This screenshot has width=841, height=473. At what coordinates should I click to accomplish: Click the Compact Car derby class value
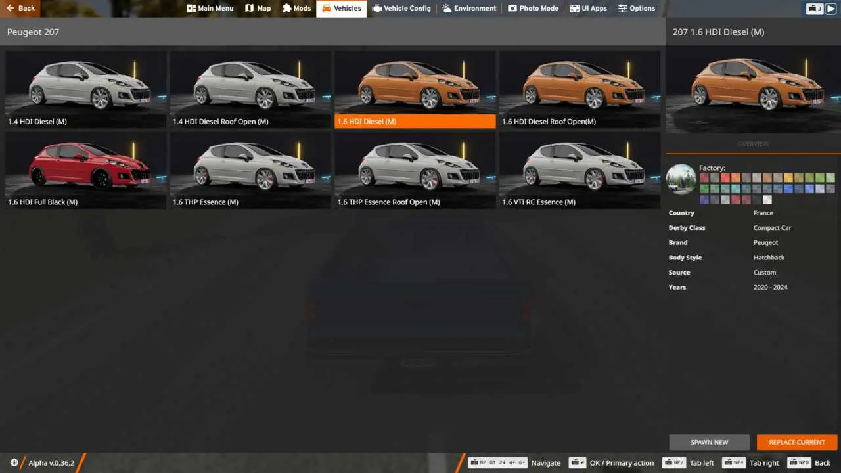(x=773, y=228)
